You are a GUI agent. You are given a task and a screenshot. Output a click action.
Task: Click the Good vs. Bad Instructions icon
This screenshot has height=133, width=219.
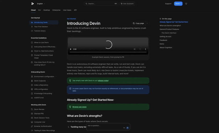(x=32, y=51)
